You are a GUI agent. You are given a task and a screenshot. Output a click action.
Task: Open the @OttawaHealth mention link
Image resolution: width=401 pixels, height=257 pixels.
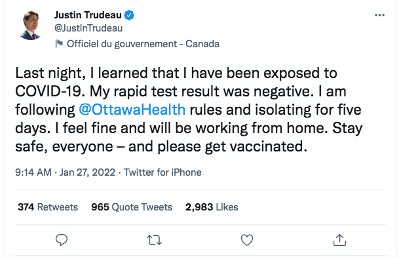coord(132,109)
